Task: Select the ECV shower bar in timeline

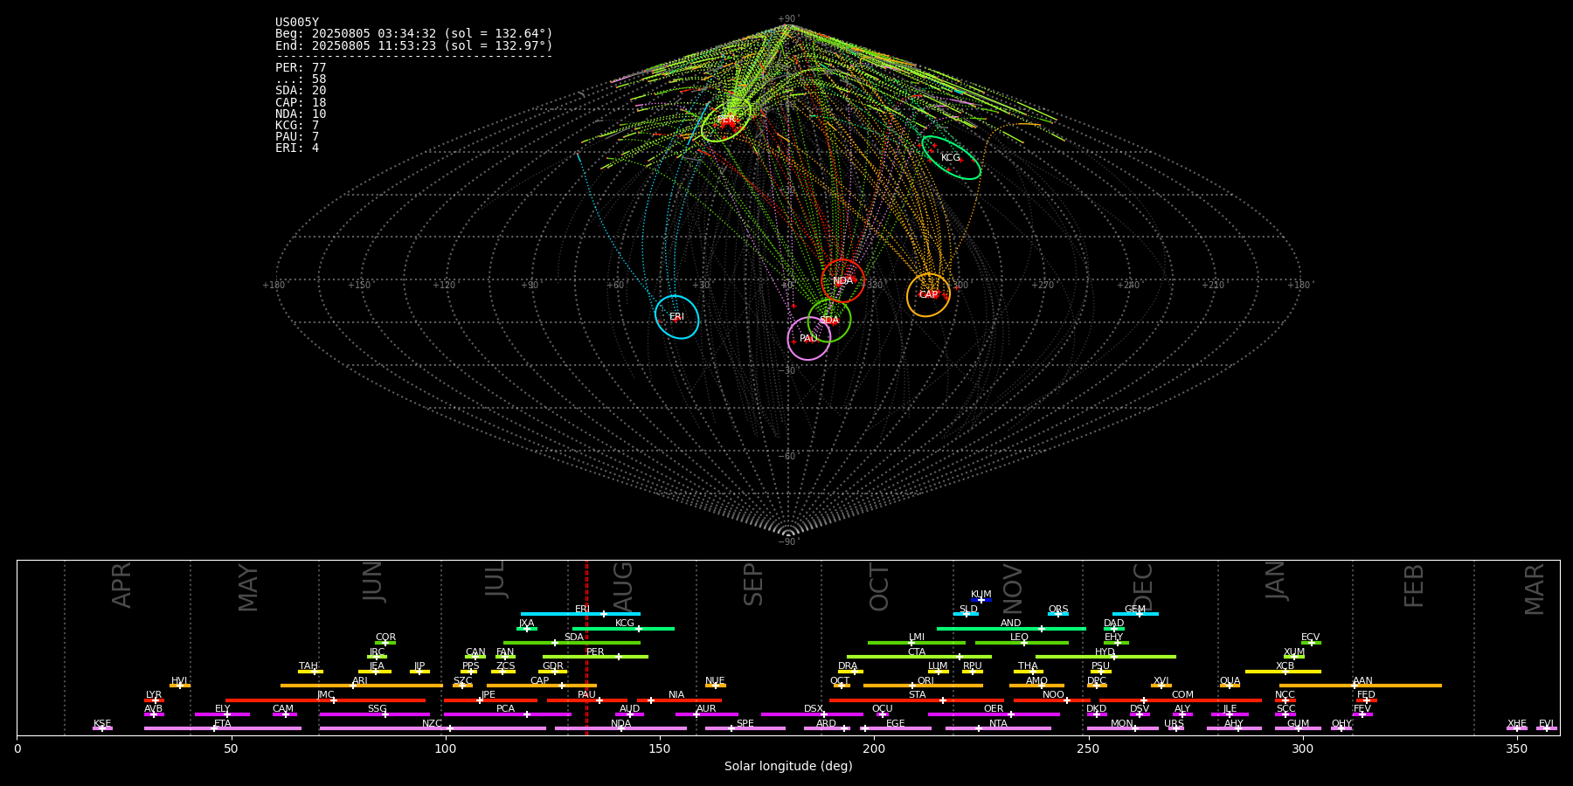Action: [1311, 643]
